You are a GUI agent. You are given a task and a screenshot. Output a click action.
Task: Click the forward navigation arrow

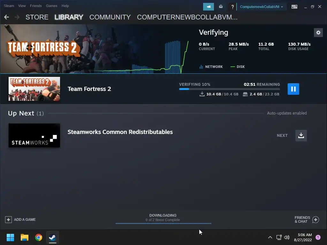(x=17, y=17)
